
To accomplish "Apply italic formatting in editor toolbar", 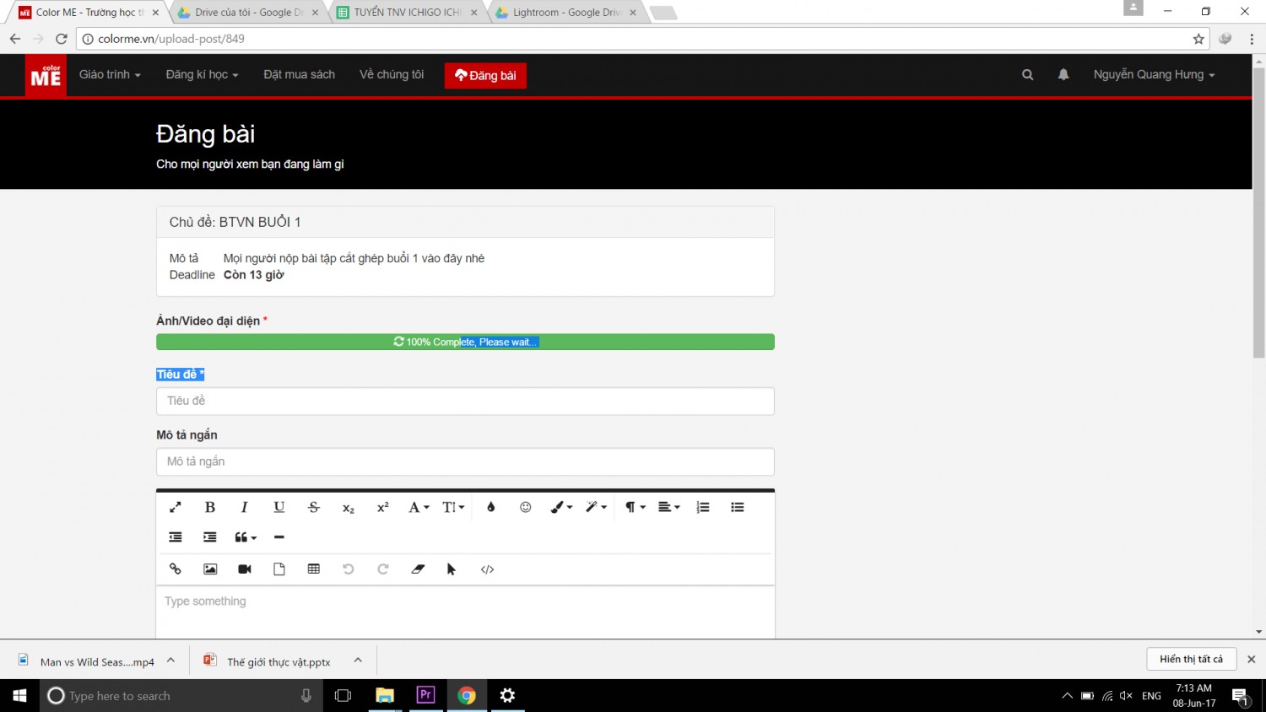I will click(245, 507).
